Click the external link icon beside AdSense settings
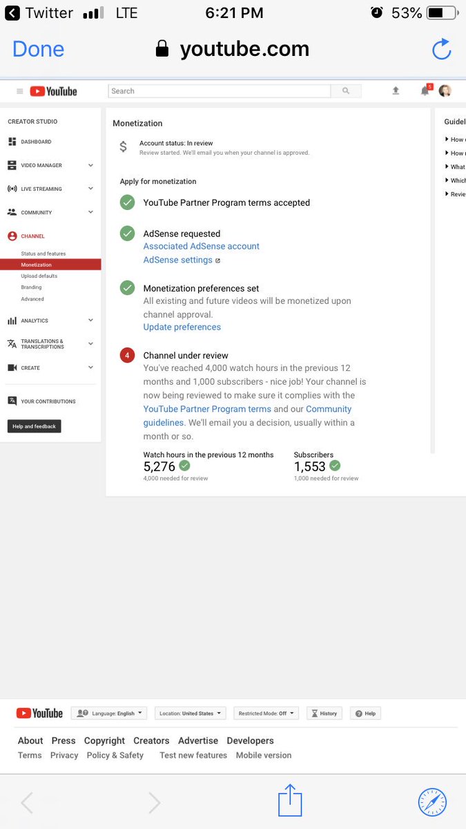 click(x=217, y=260)
